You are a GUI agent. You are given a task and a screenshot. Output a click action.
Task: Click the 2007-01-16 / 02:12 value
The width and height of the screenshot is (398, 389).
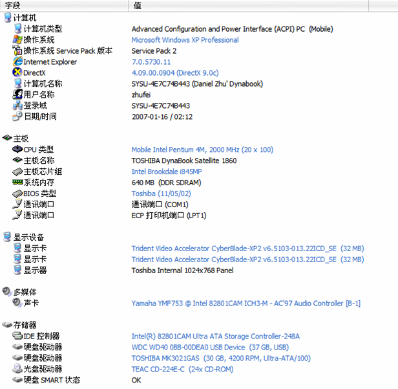point(162,117)
